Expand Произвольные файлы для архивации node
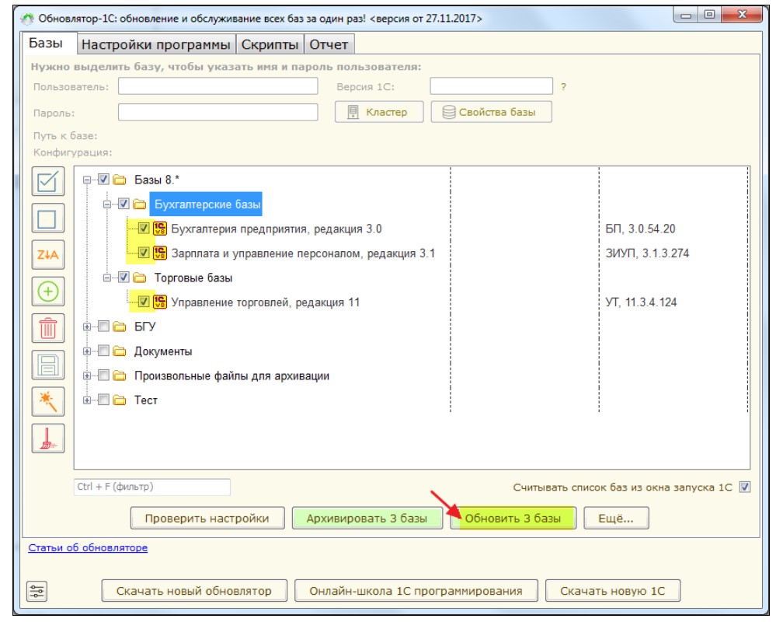783x622 pixels. click(87, 376)
